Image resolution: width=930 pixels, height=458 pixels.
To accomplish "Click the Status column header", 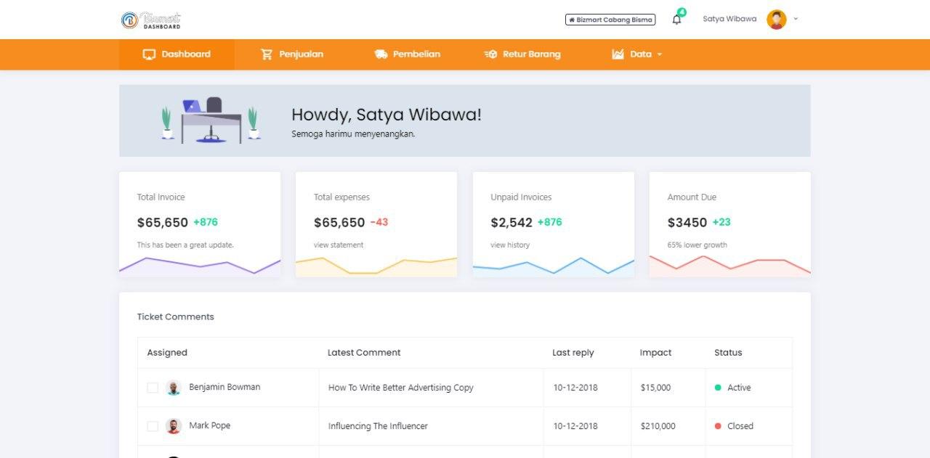I will pos(728,353).
